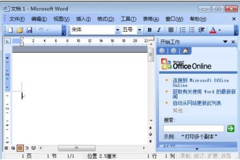Open the undo history dropdown arrow
This screenshot has height=160, width=240.
pos(48,30)
